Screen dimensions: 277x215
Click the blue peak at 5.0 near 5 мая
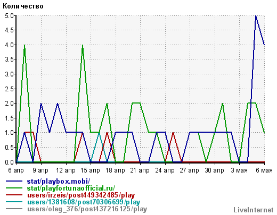point(256,16)
